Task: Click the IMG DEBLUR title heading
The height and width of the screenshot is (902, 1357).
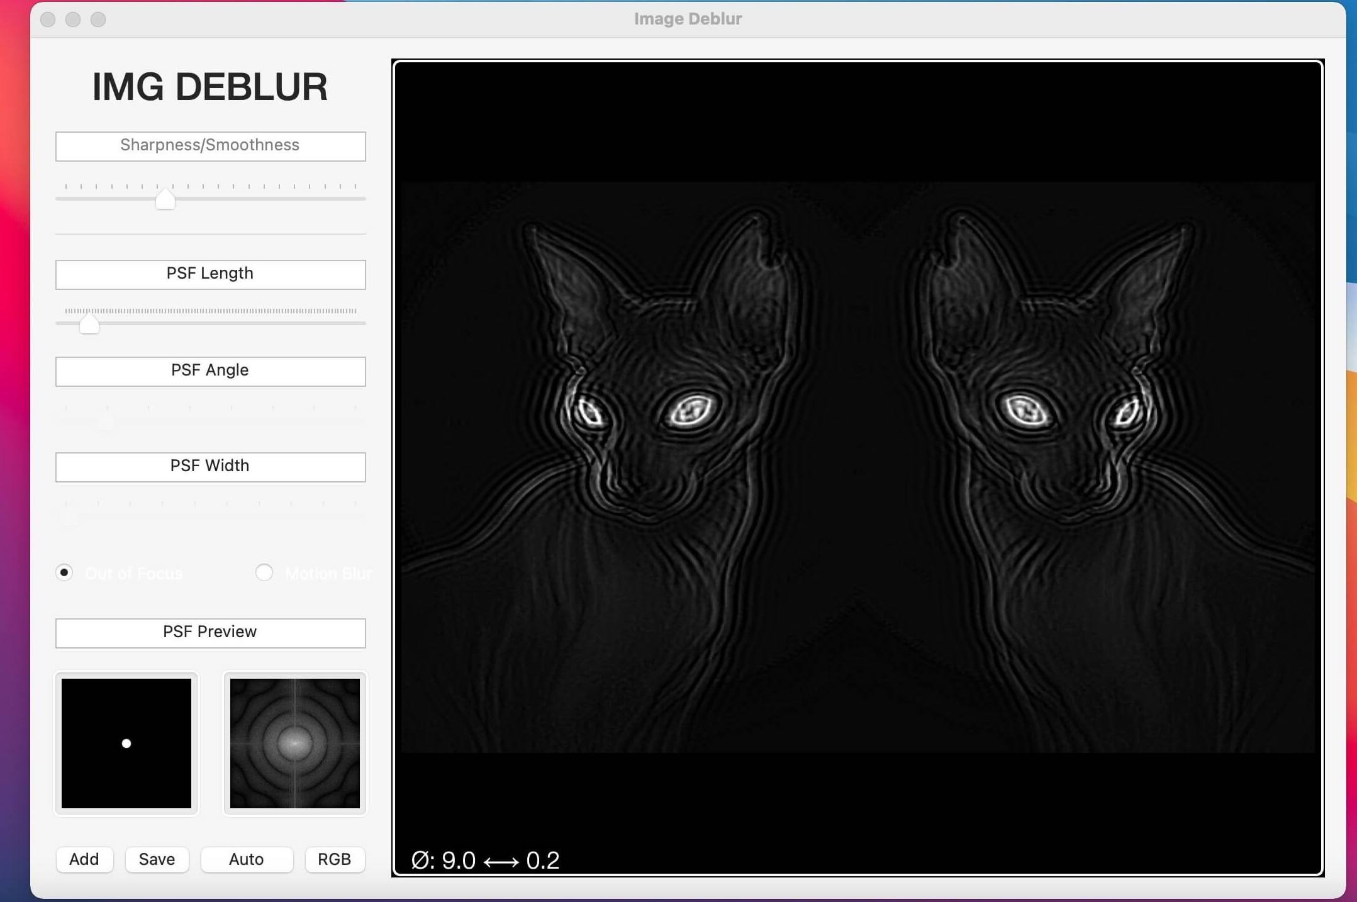Action: pos(210,87)
